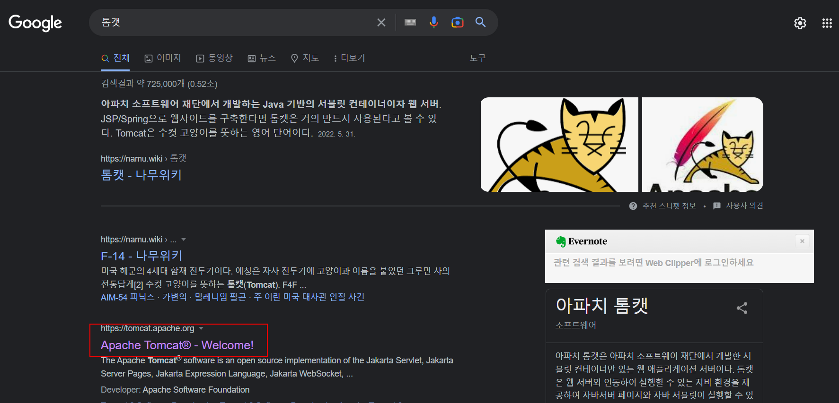Share the 아파치 톰캣 knowledge panel
Viewport: 839px width, 403px height.
click(742, 308)
